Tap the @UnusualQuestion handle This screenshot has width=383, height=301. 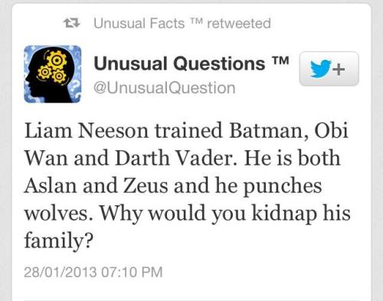click(165, 88)
